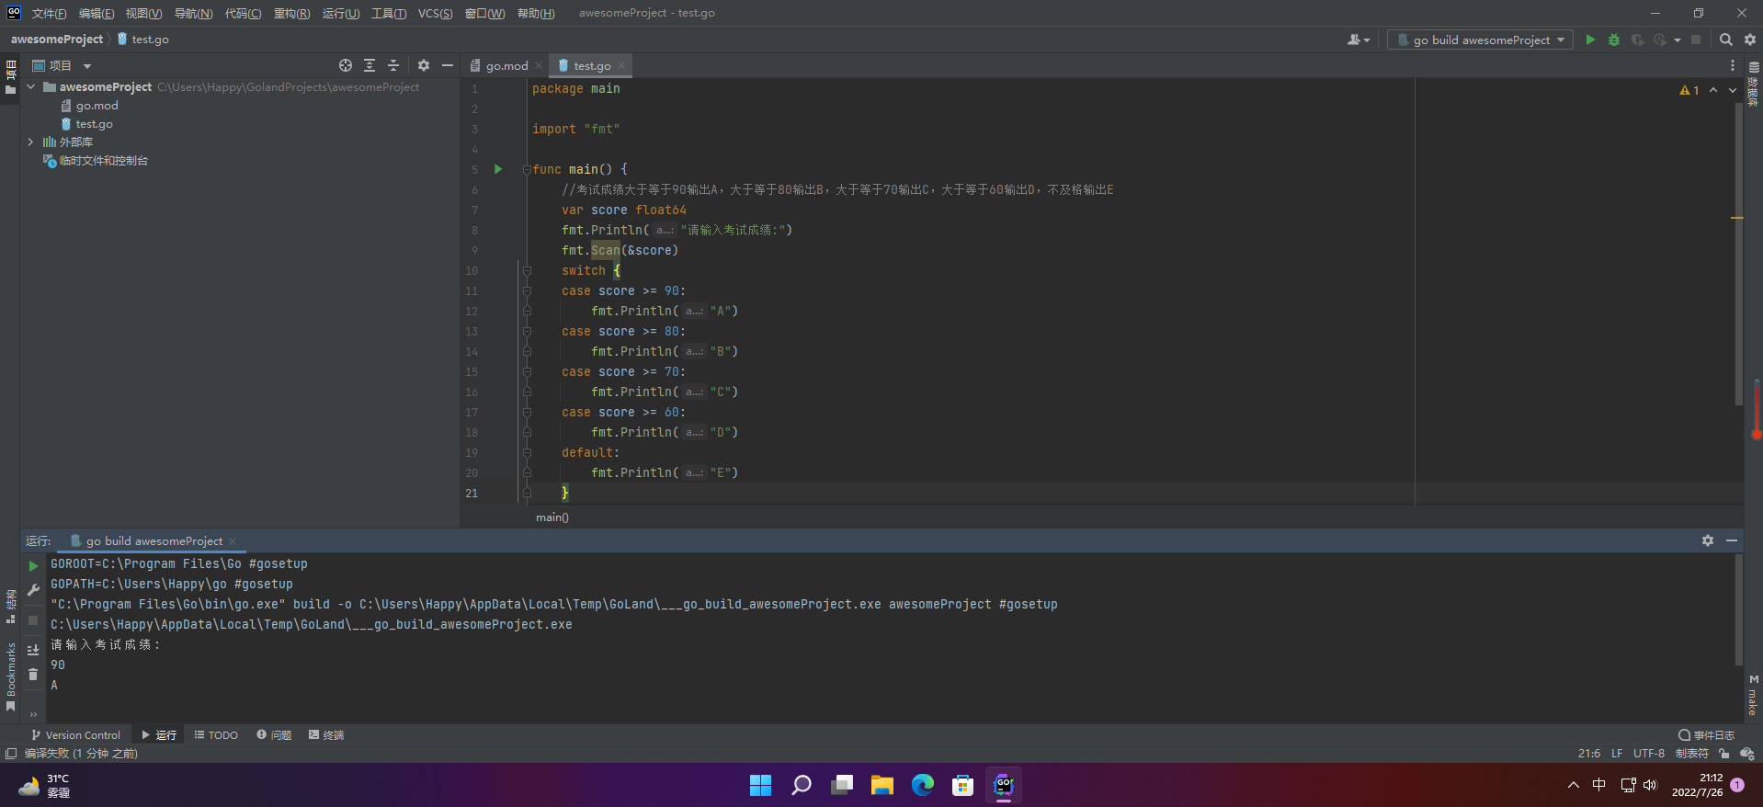The image size is (1763, 807).
Task: Open the Refactor menu
Action: [291, 13]
